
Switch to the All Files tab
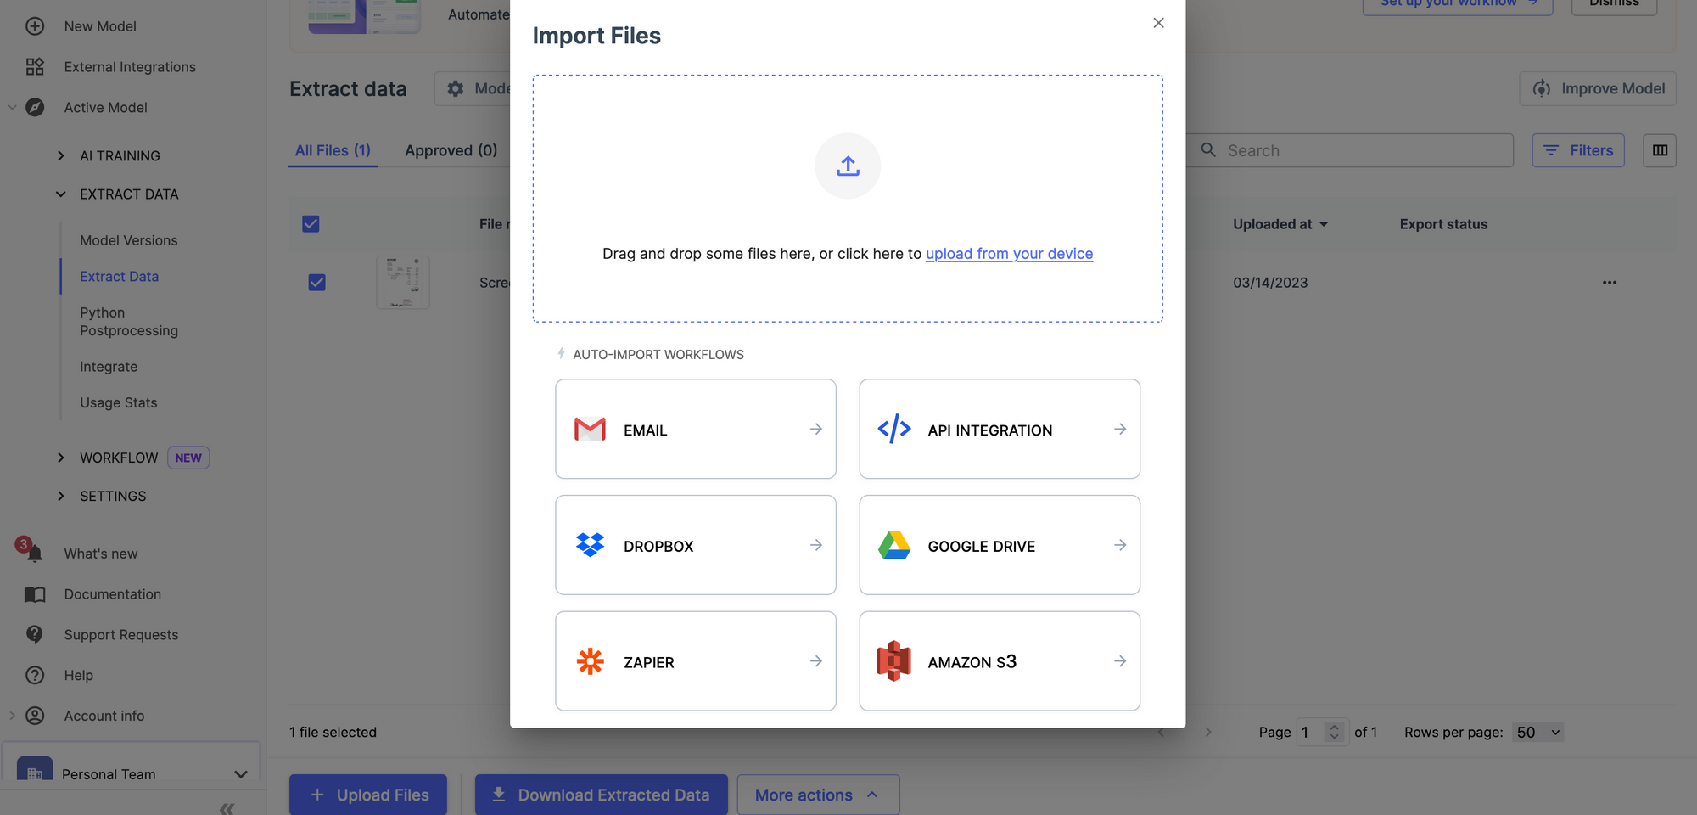(x=333, y=150)
